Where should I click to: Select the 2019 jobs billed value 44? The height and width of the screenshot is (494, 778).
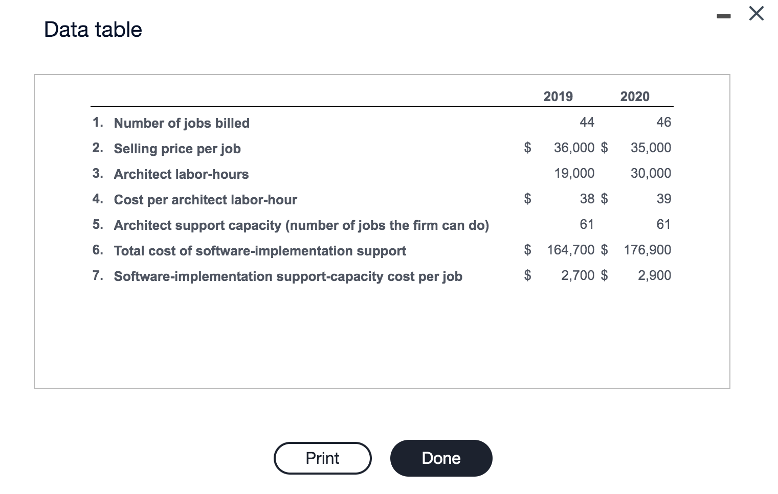point(587,122)
